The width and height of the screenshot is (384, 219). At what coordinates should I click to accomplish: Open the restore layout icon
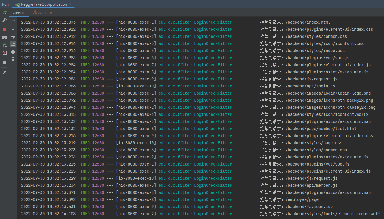4,63
